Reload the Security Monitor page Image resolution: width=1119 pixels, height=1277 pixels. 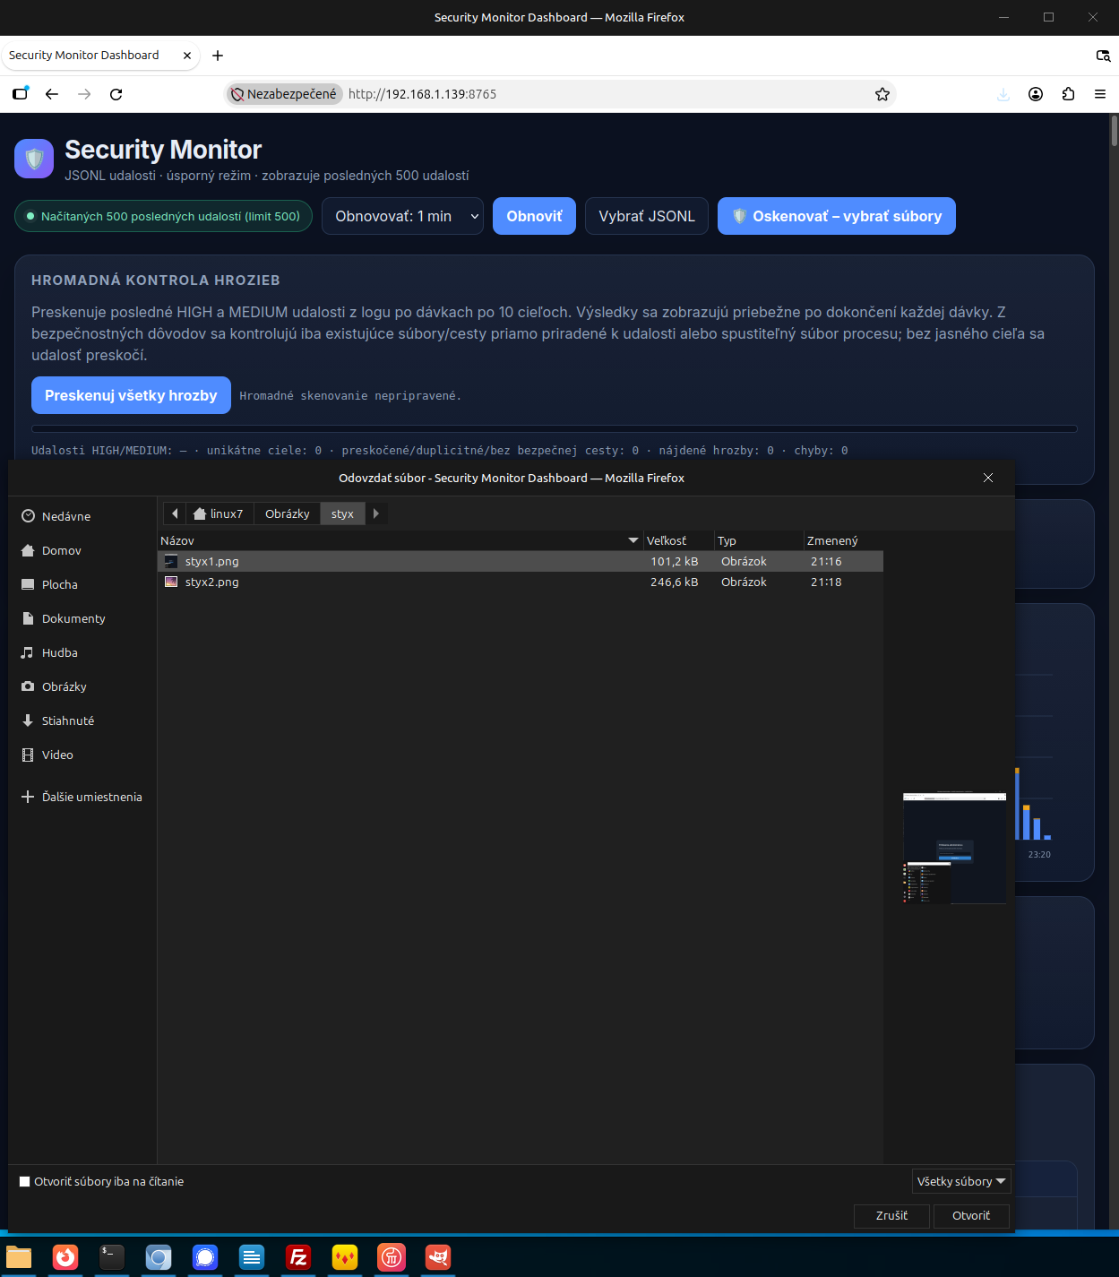tap(116, 94)
